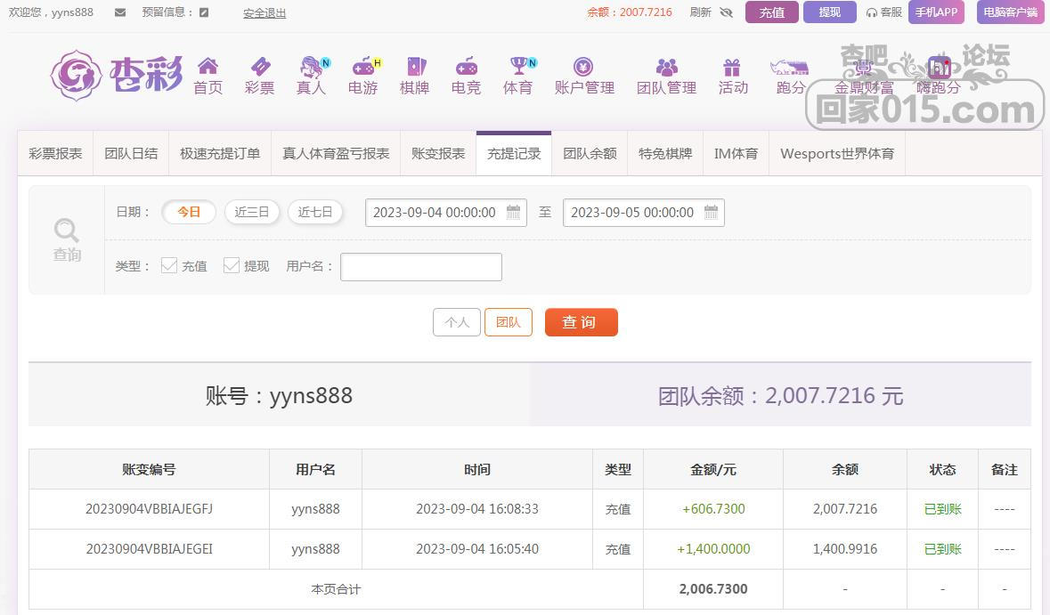Select the 近三日 date range option
This screenshot has height=615, width=1050.
(252, 212)
